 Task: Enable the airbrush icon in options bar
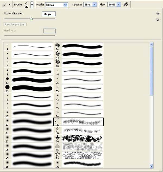[125, 5]
